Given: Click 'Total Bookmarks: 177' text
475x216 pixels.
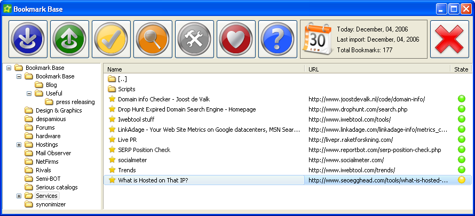Looking at the screenshot, I should (x=365, y=50).
